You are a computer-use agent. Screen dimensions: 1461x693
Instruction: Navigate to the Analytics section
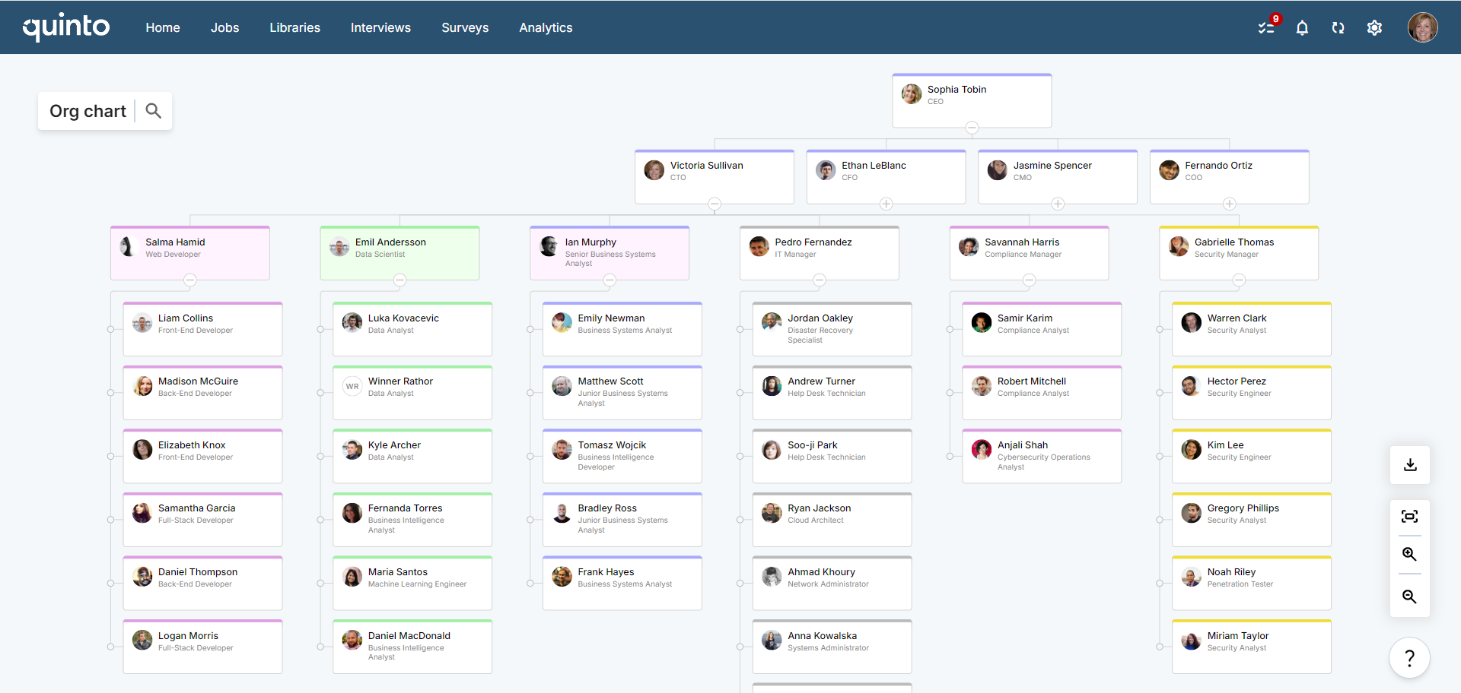coord(546,27)
